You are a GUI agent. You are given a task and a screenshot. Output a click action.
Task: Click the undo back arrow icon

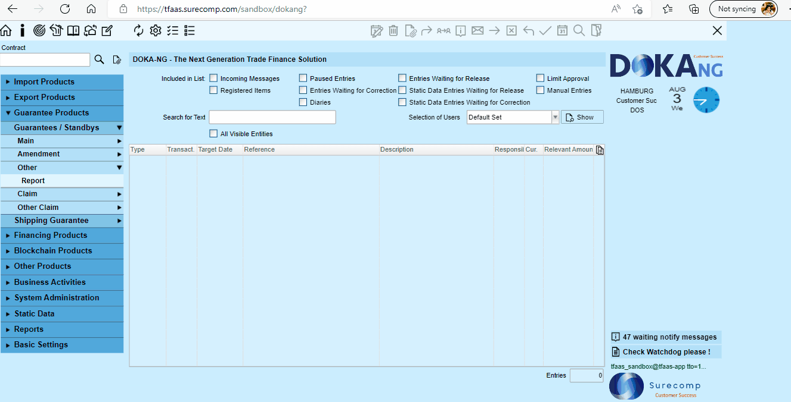tap(528, 31)
